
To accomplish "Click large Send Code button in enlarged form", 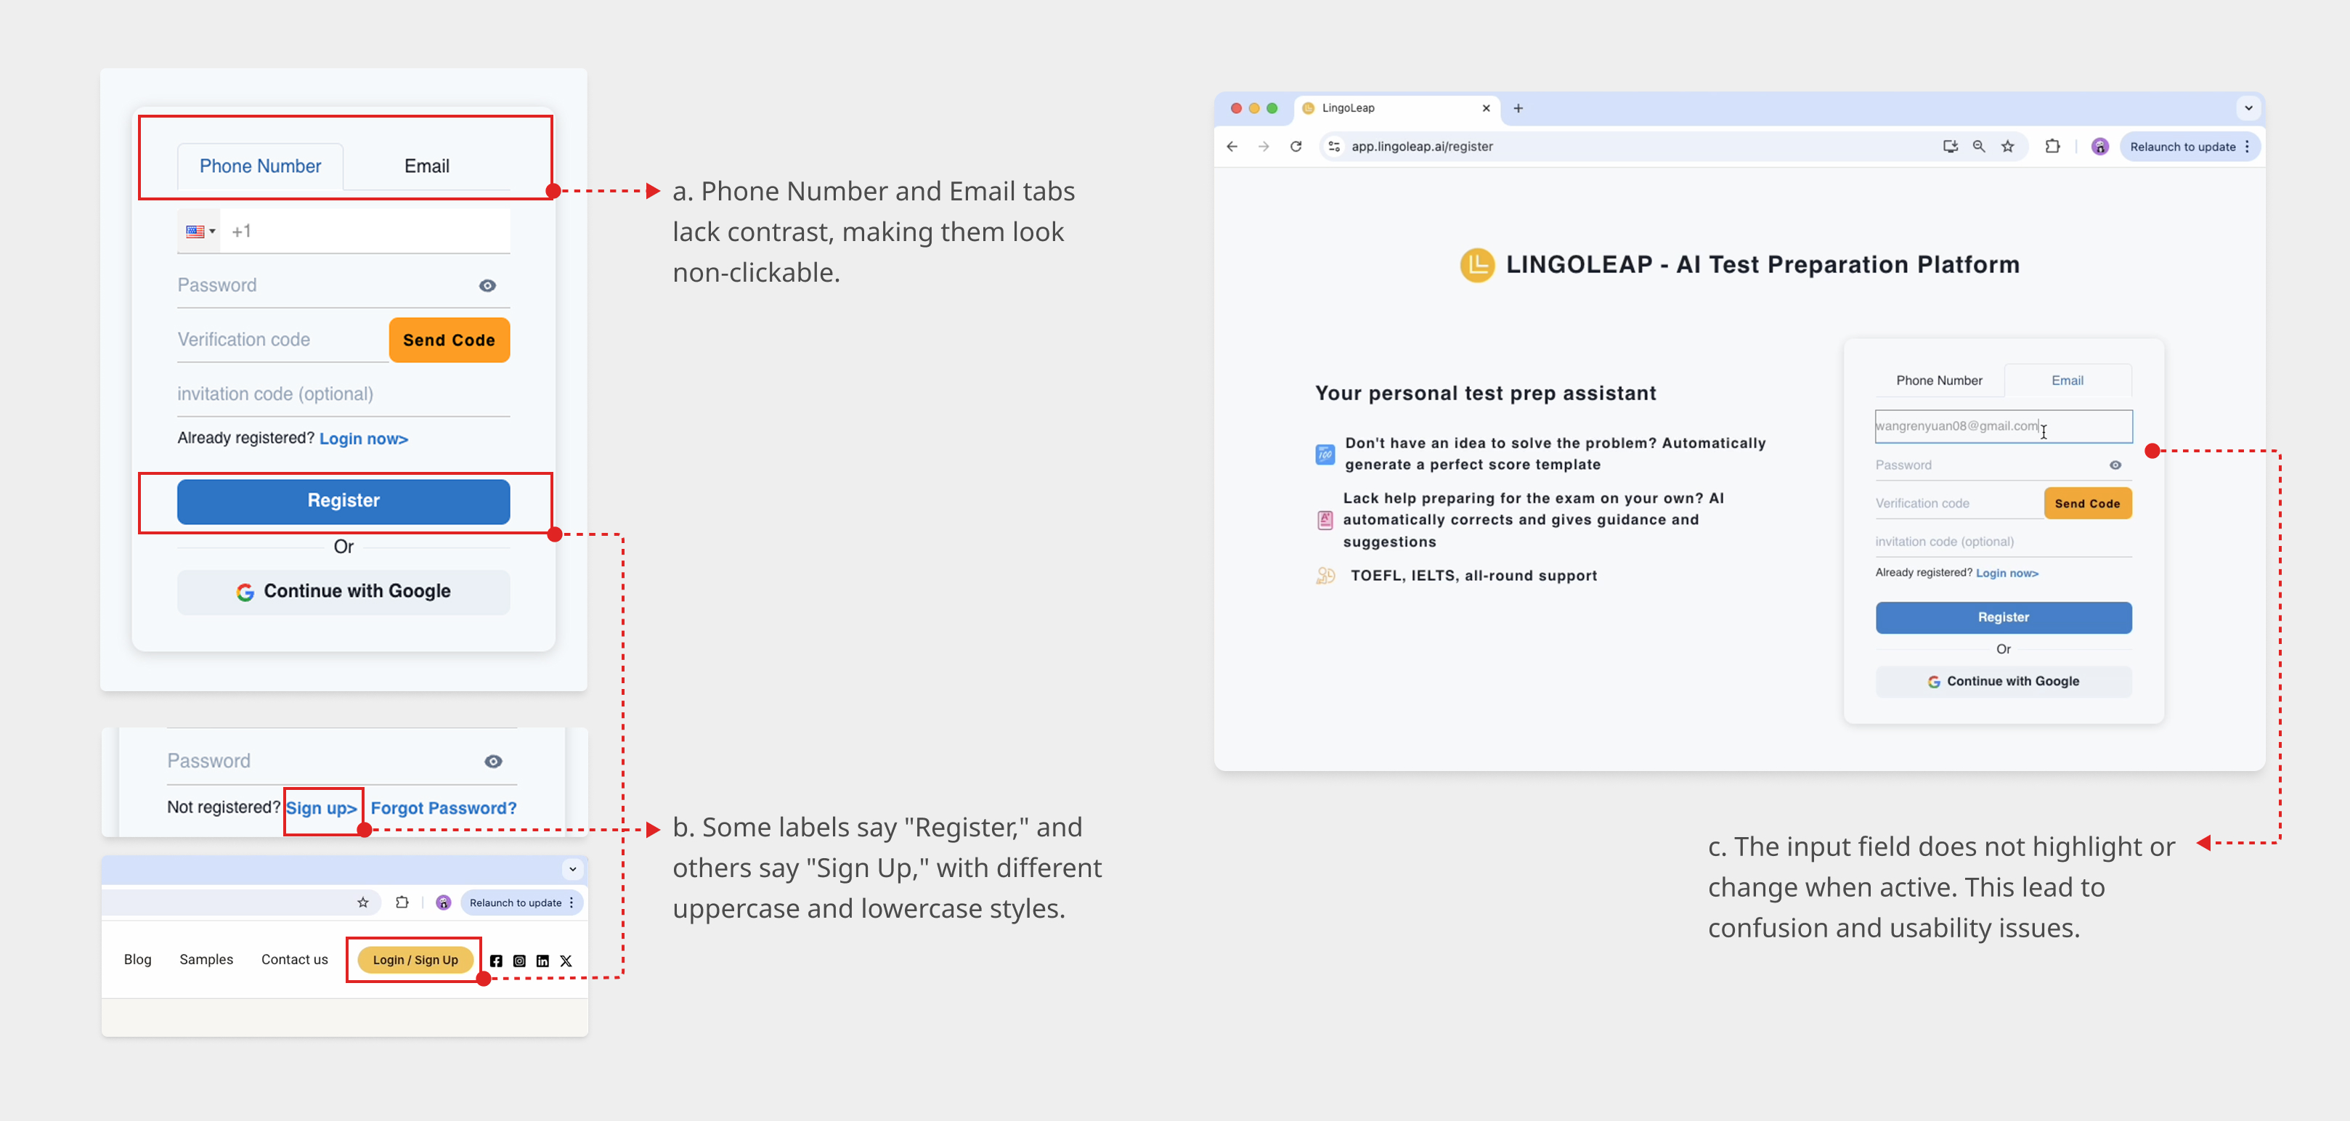I will pyautogui.click(x=449, y=341).
